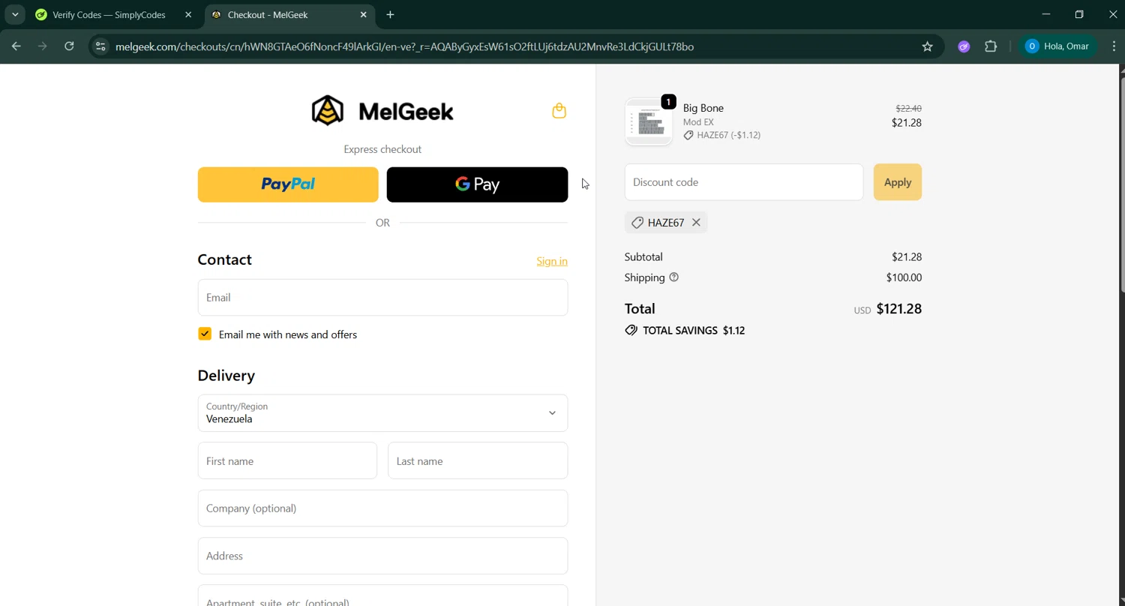Close the Verify Codes SimplyCodes tab
The height and width of the screenshot is (606, 1125).
point(188,14)
